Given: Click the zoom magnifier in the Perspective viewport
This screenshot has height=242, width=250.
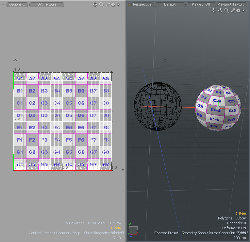Looking at the screenshot, I should [226, 10].
